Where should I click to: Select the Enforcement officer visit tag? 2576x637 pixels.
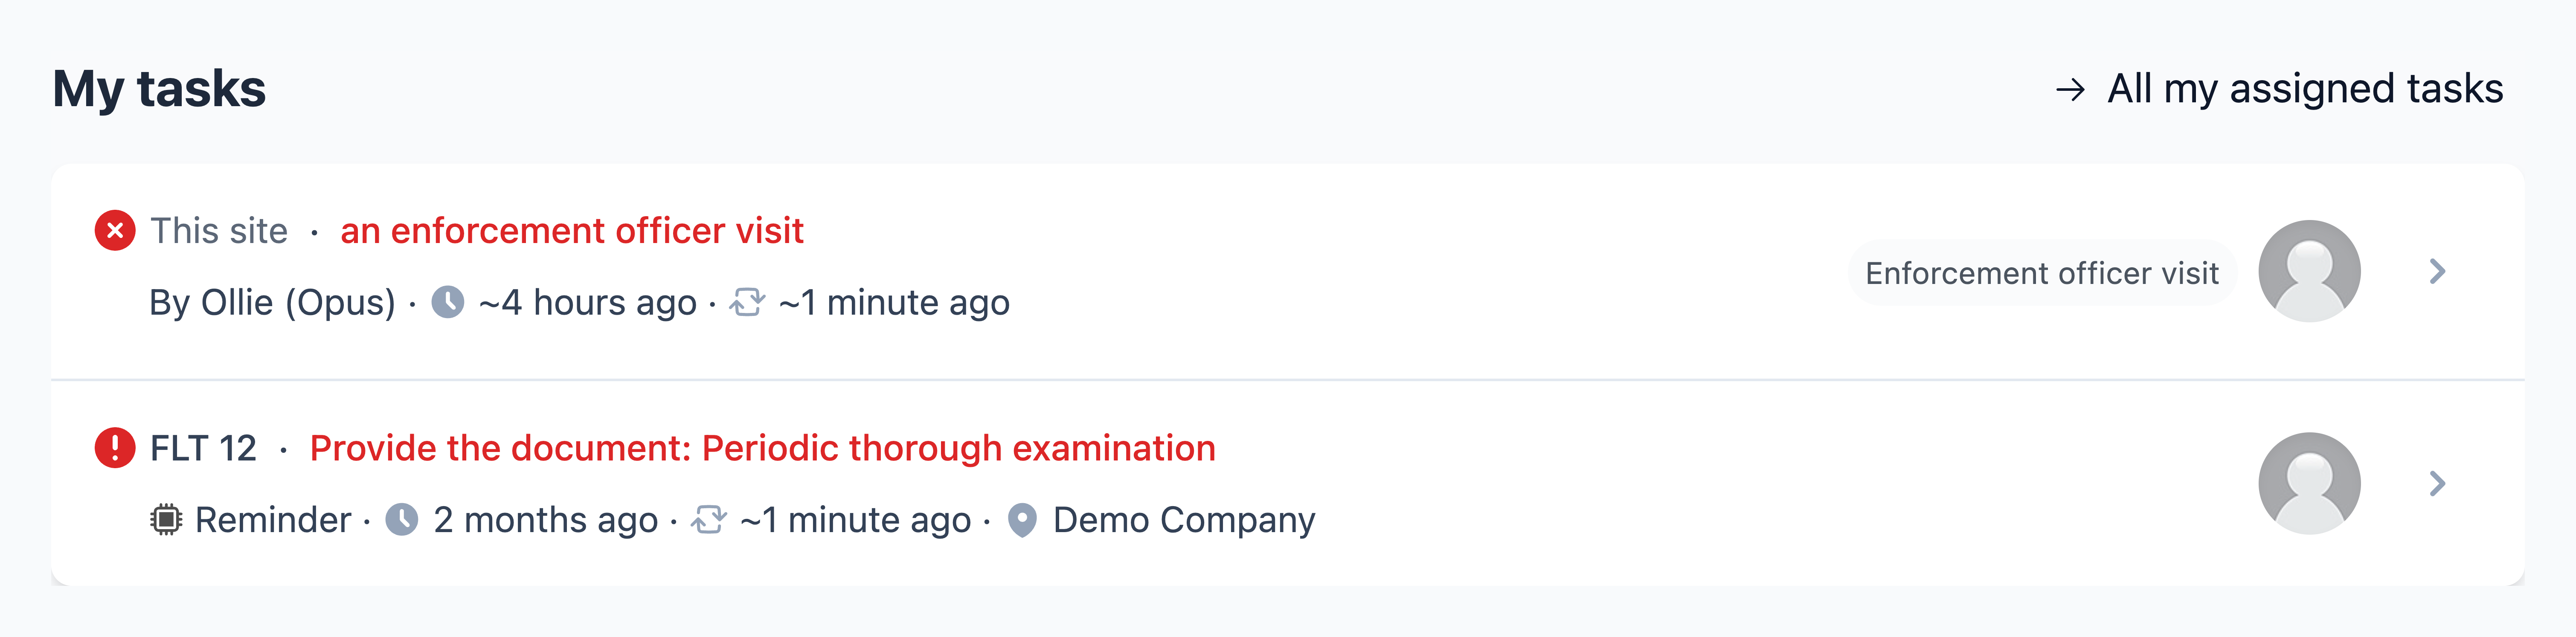(2042, 273)
